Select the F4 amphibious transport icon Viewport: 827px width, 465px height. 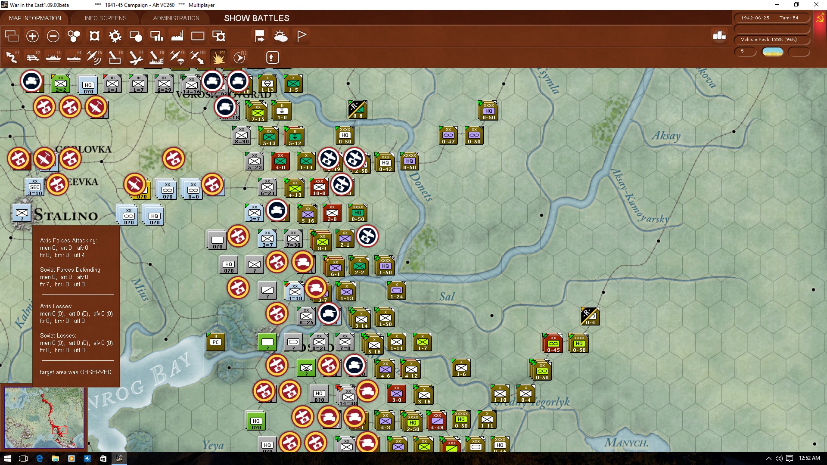click(74, 57)
